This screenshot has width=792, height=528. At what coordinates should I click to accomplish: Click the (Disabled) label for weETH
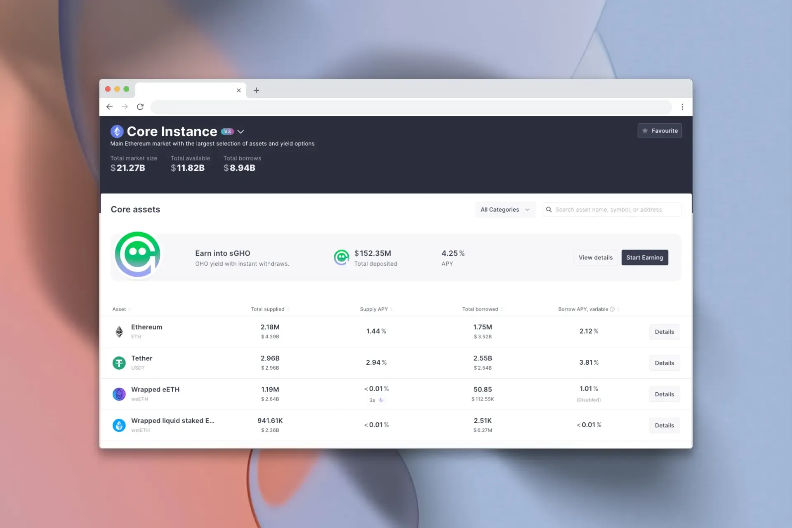[x=589, y=400]
